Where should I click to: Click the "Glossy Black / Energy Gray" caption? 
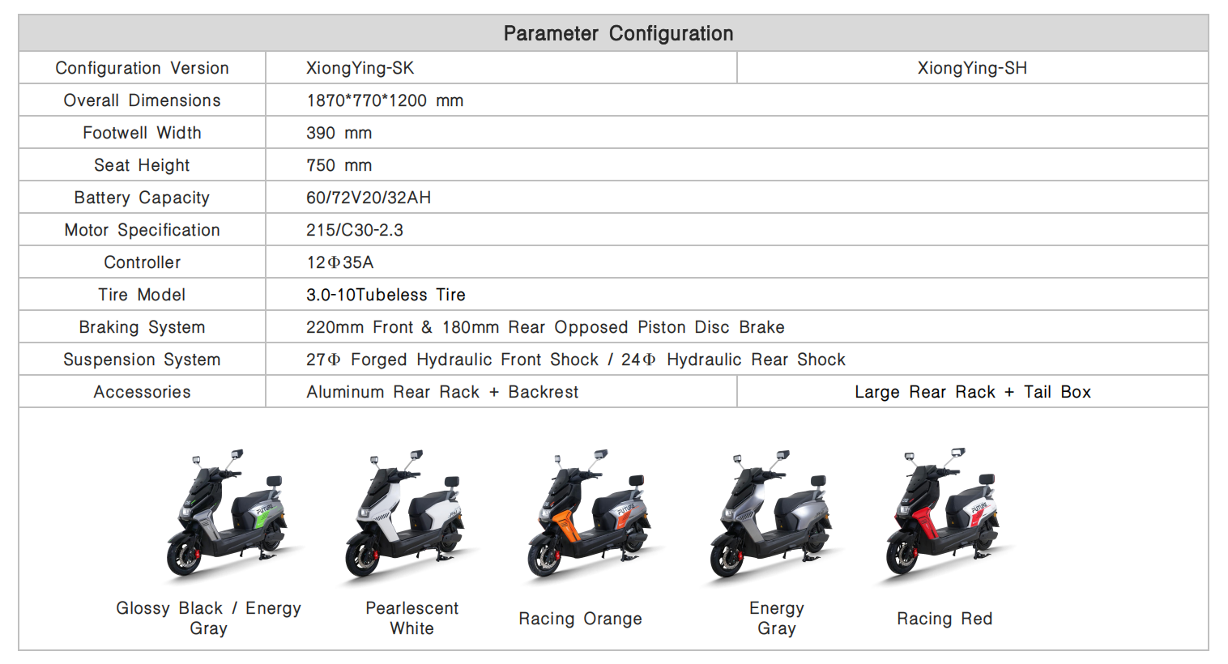[x=208, y=618]
